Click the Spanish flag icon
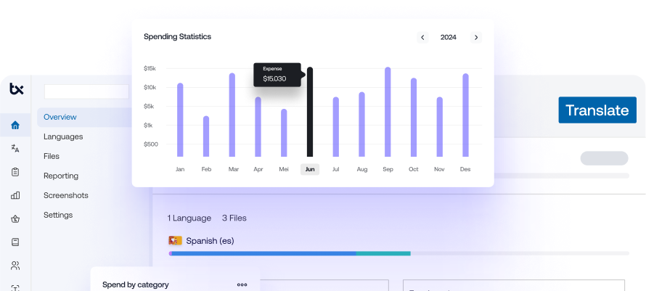This screenshot has height=291, width=646. pos(175,241)
